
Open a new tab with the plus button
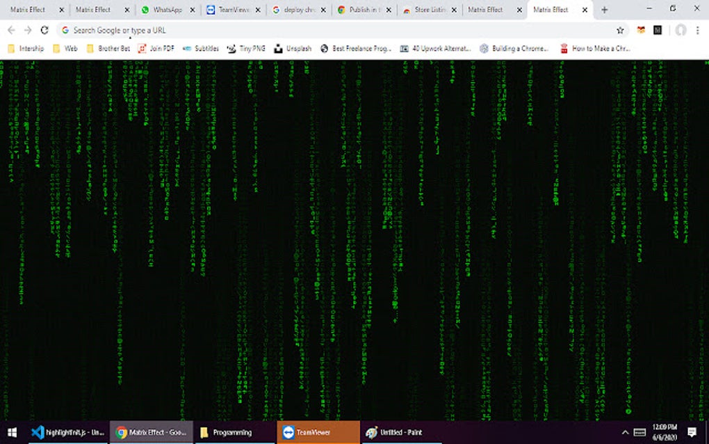point(604,10)
